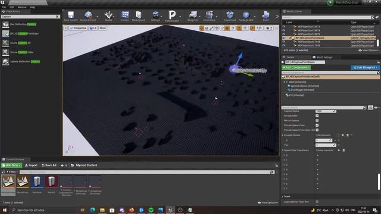Viewport: 381px width, 214px height.
Task: Collapse the Possible Routes array
Action: [x=283, y=135]
